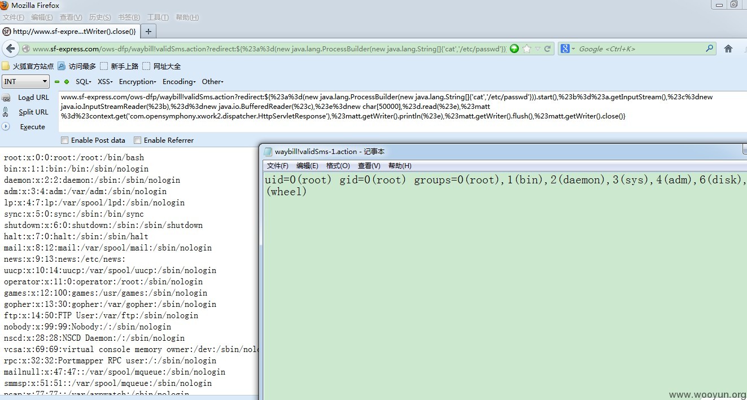747x400 pixels.
Task: Click the nobody:x:99:99 line
Action: 88,327
